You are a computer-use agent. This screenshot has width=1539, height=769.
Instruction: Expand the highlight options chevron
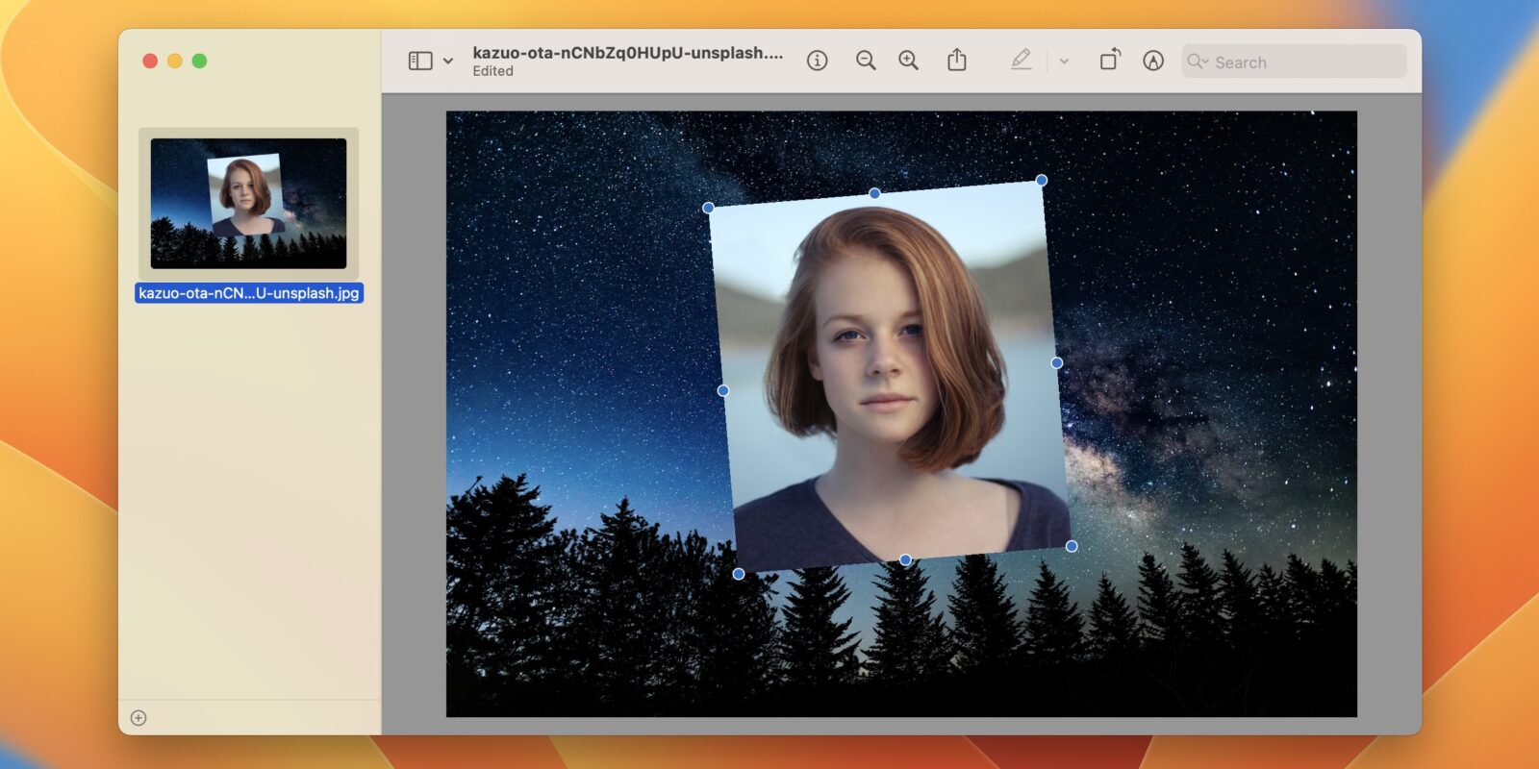pos(1064,62)
